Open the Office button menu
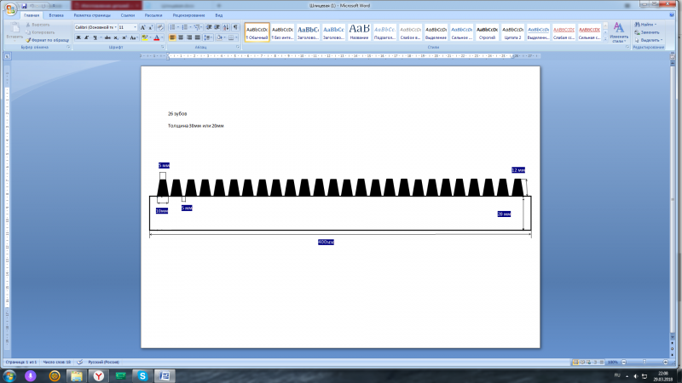Image resolution: width=682 pixels, height=383 pixels. coord(10,9)
